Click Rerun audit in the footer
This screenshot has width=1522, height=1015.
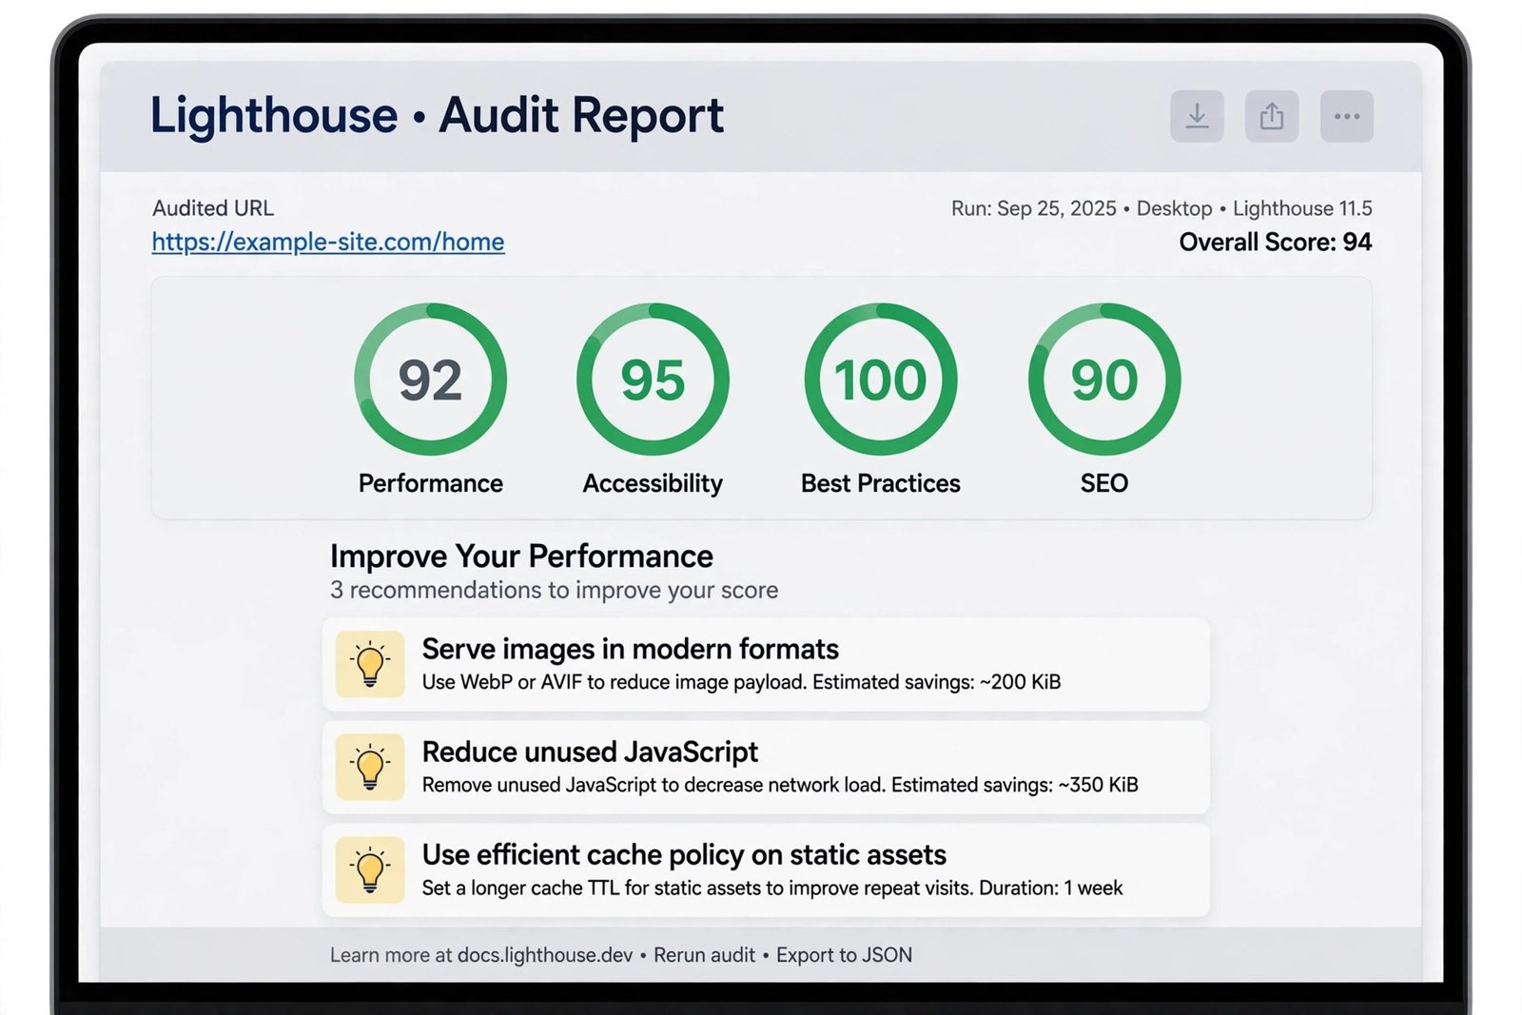coord(704,955)
